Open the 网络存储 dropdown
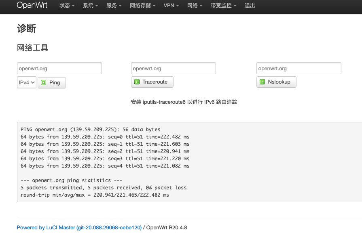This screenshot has height=235, width=362. 142,6
